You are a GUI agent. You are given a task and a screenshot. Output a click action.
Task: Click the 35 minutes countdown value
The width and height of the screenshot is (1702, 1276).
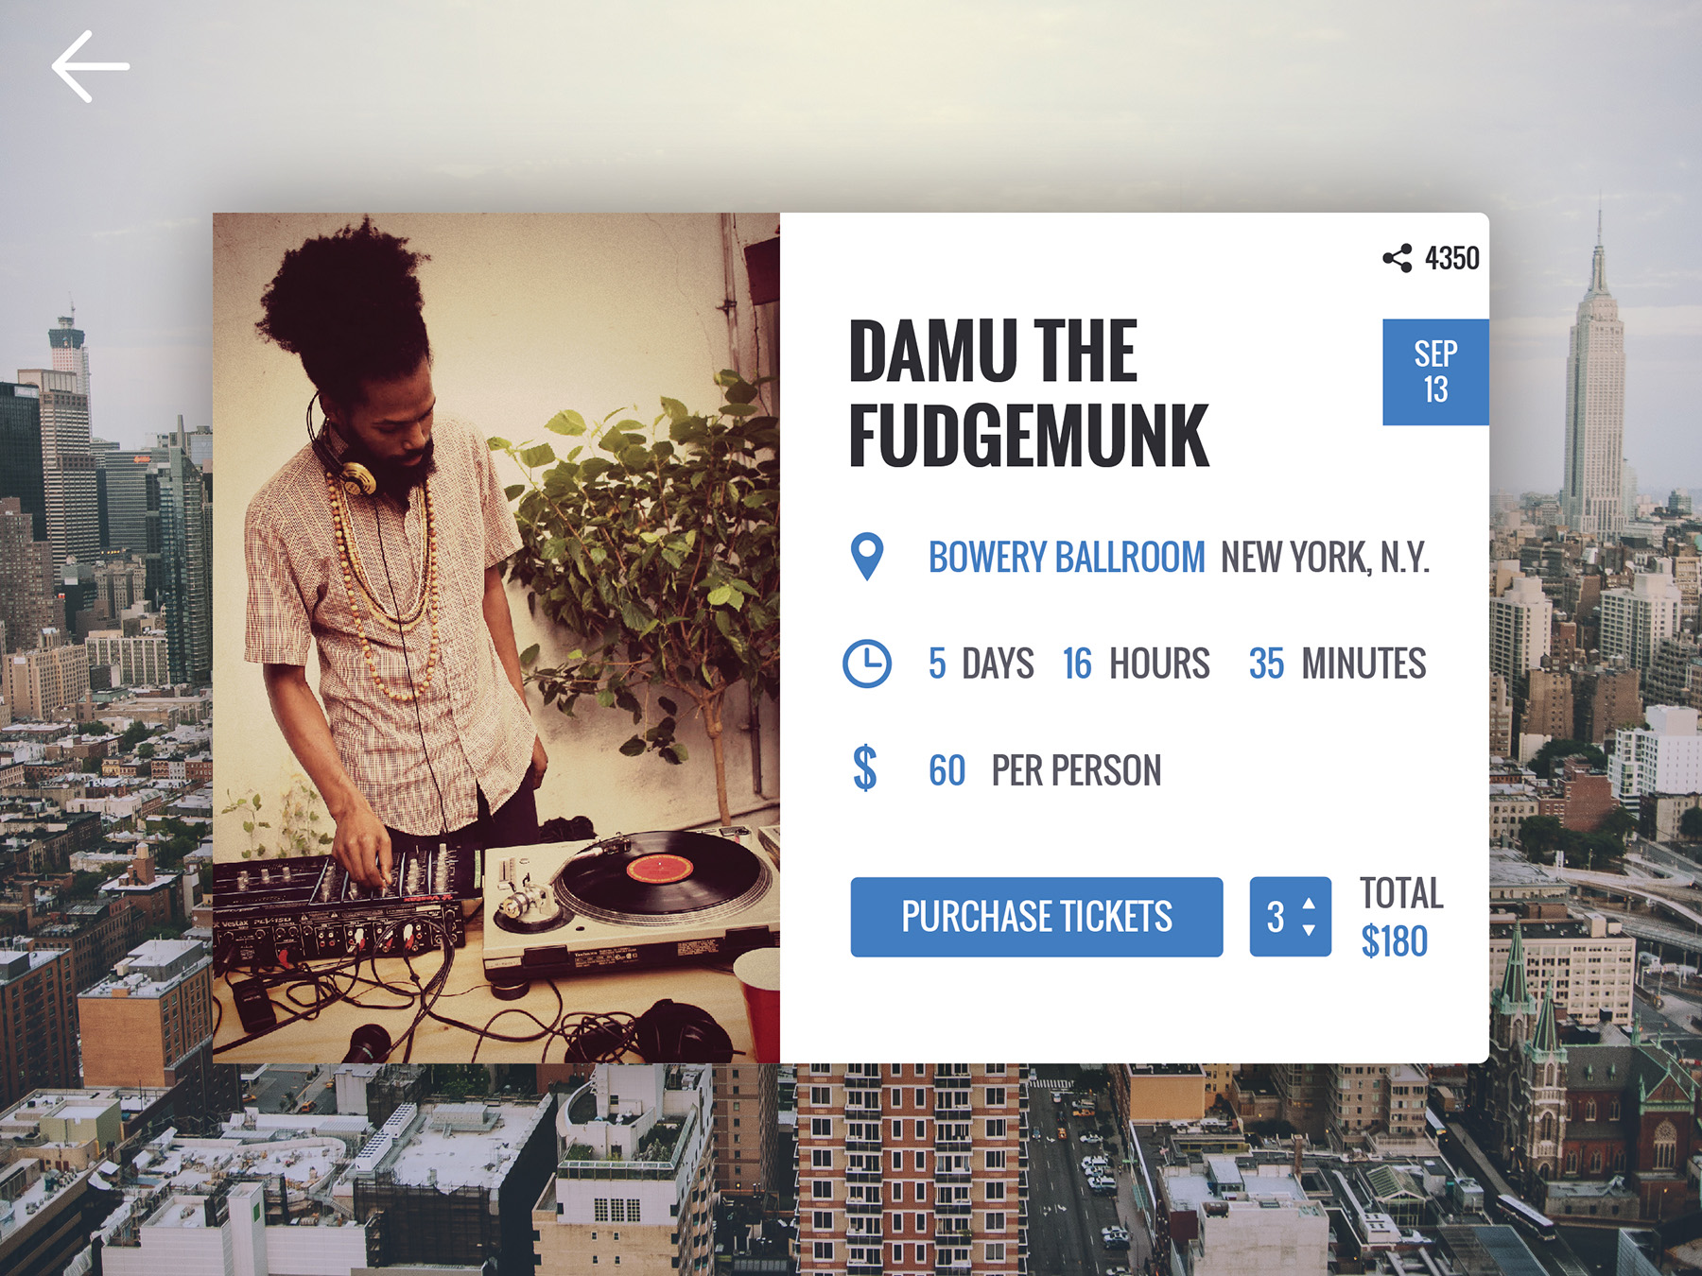1337,664
